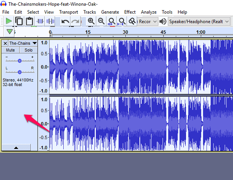Open the Effect menu
The width and height of the screenshot is (233, 180).
pyautogui.click(x=130, y=12)
